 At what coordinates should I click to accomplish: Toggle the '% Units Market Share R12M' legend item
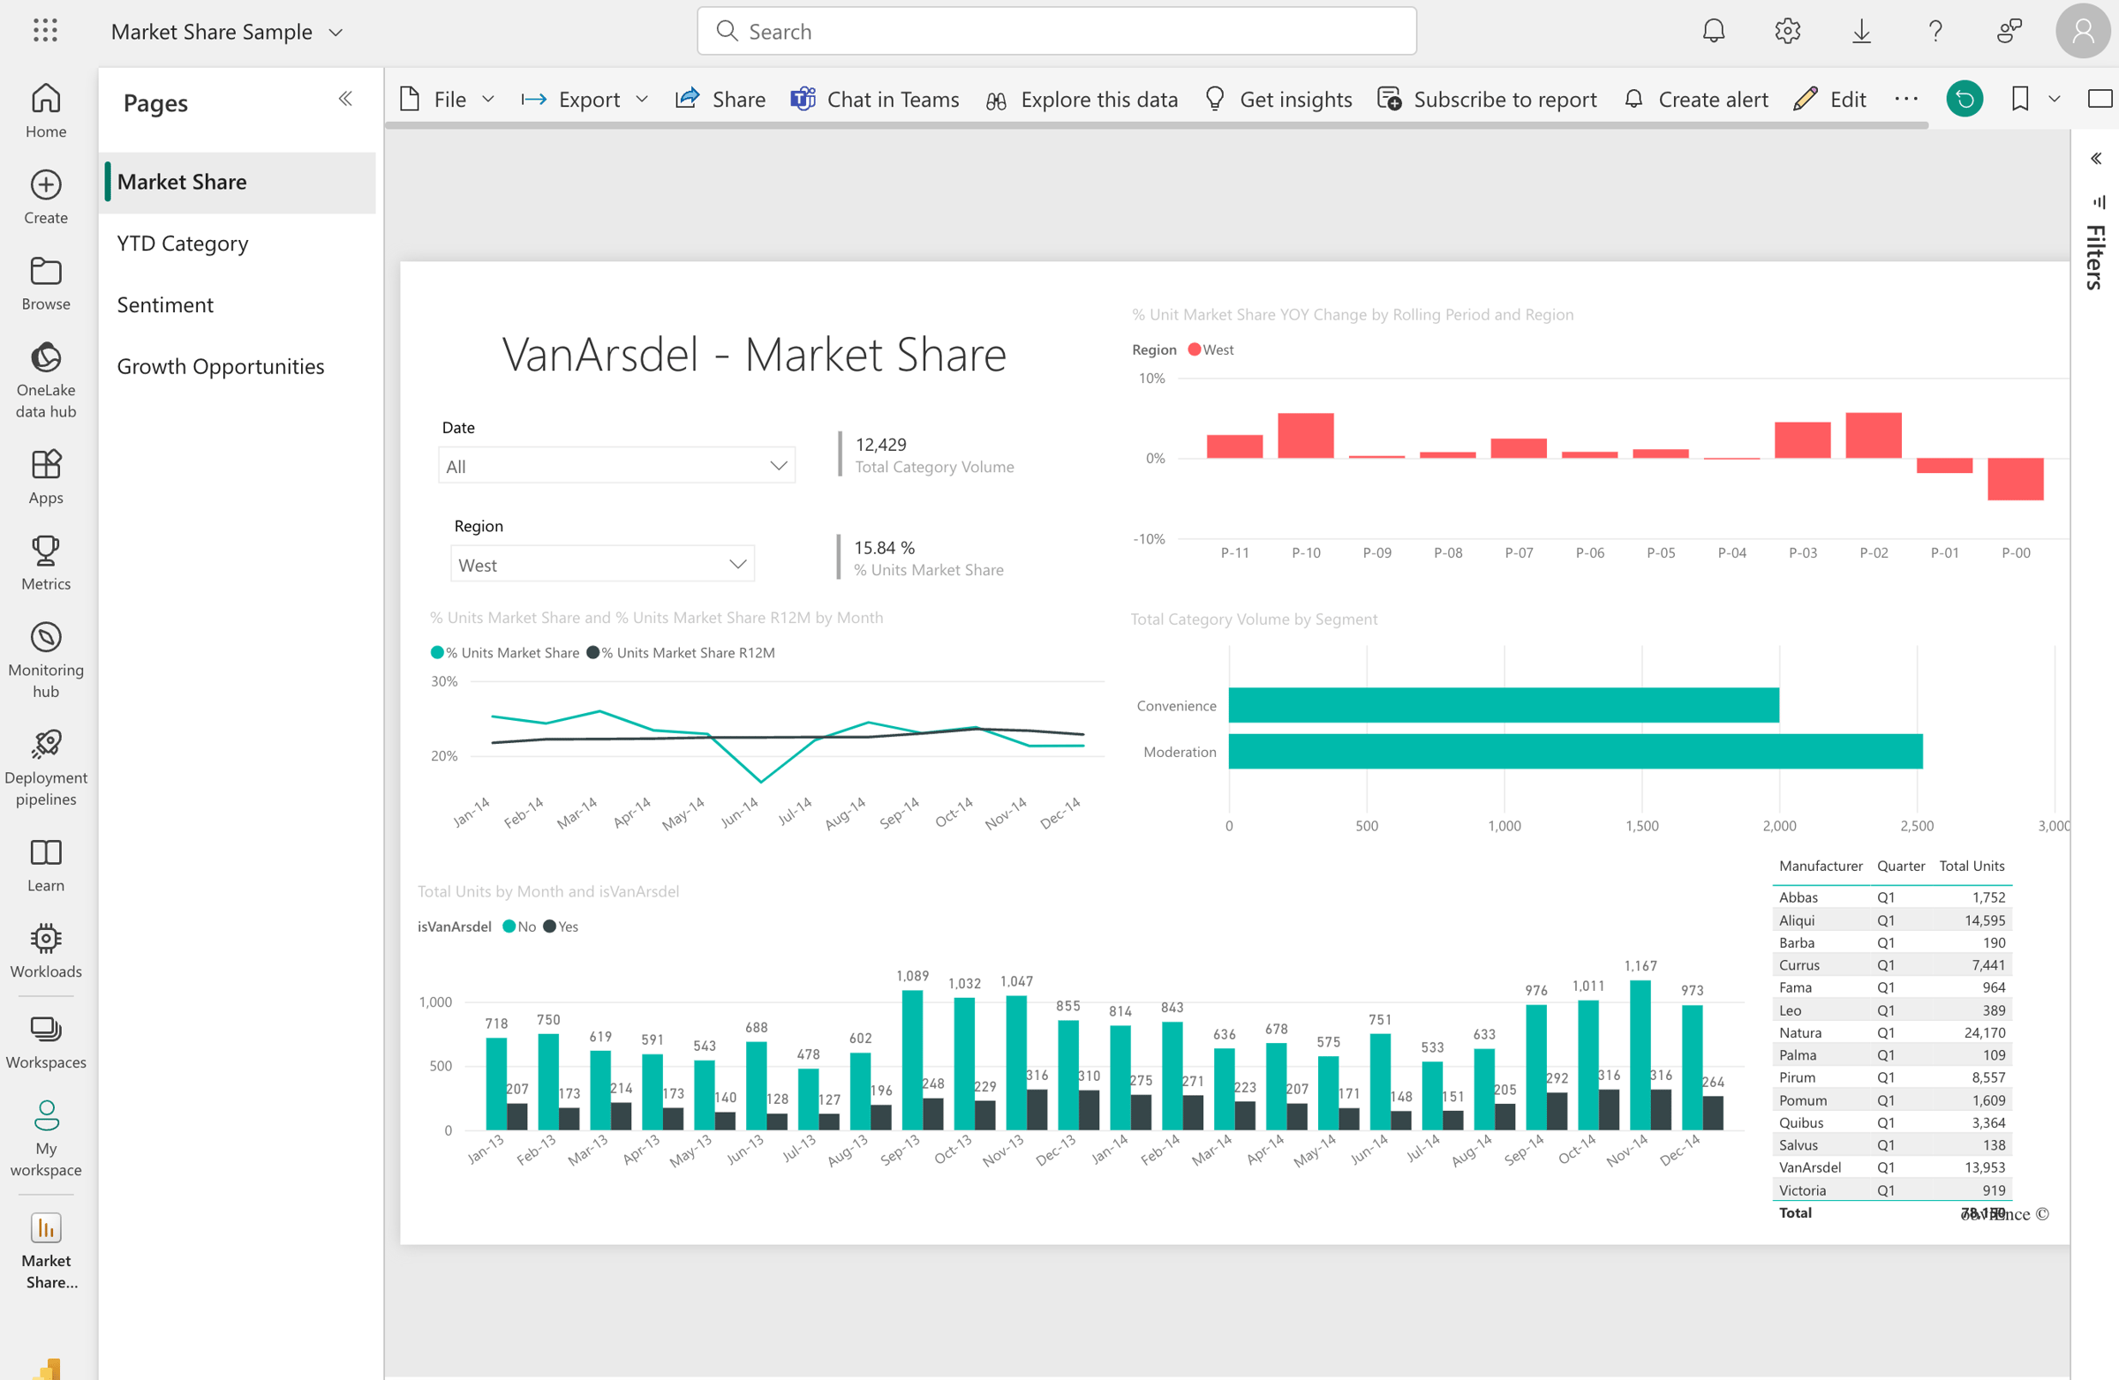[x=682, y=652]
